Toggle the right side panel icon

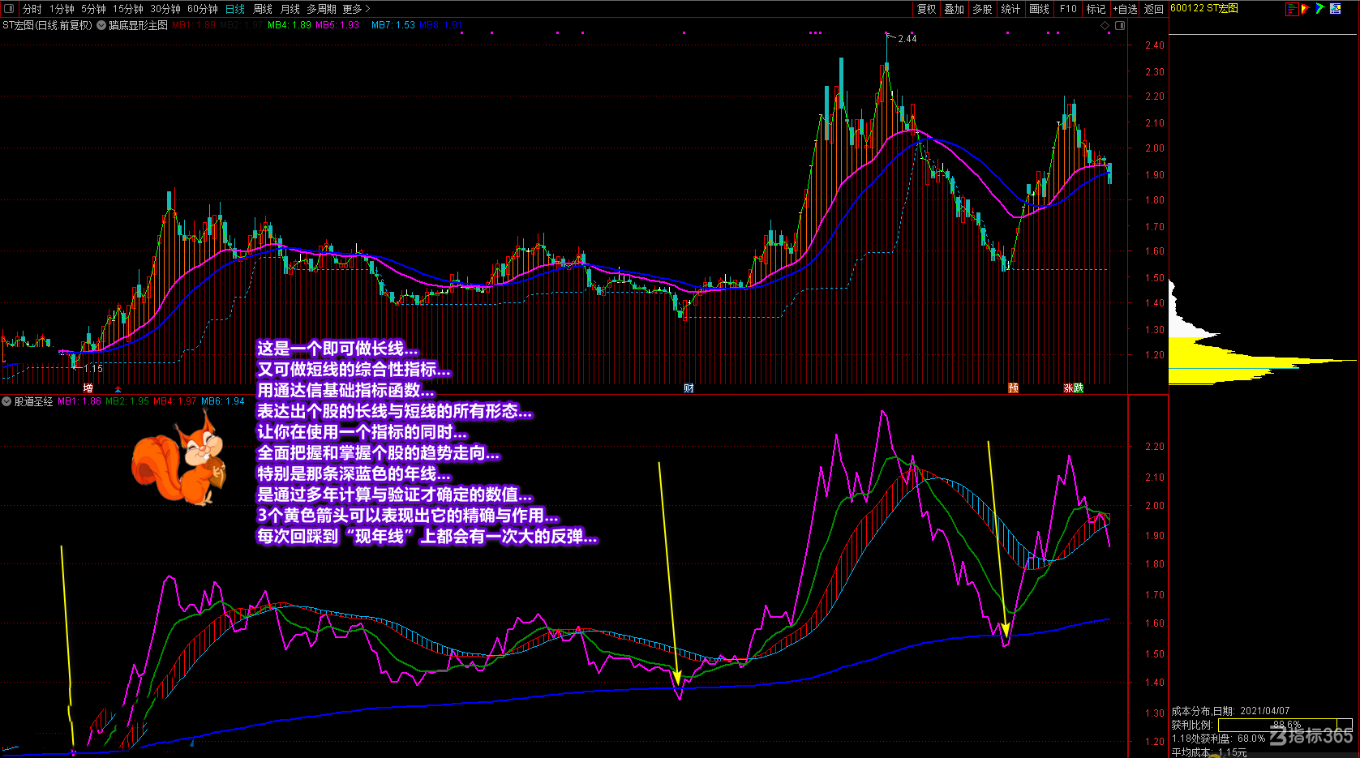1120,26
